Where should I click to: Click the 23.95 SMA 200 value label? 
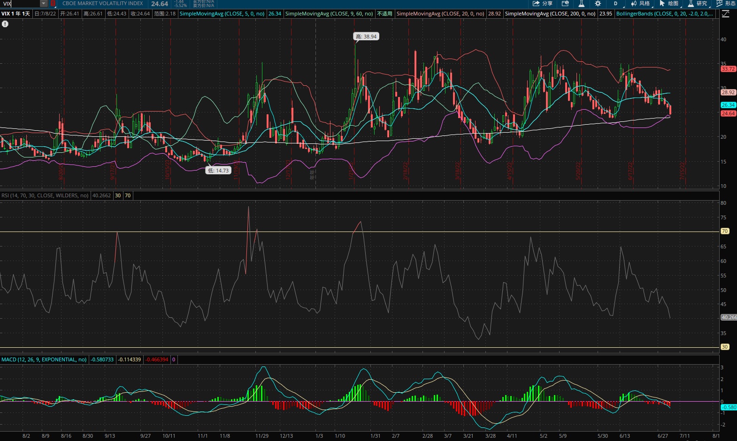tap(606, 14)
